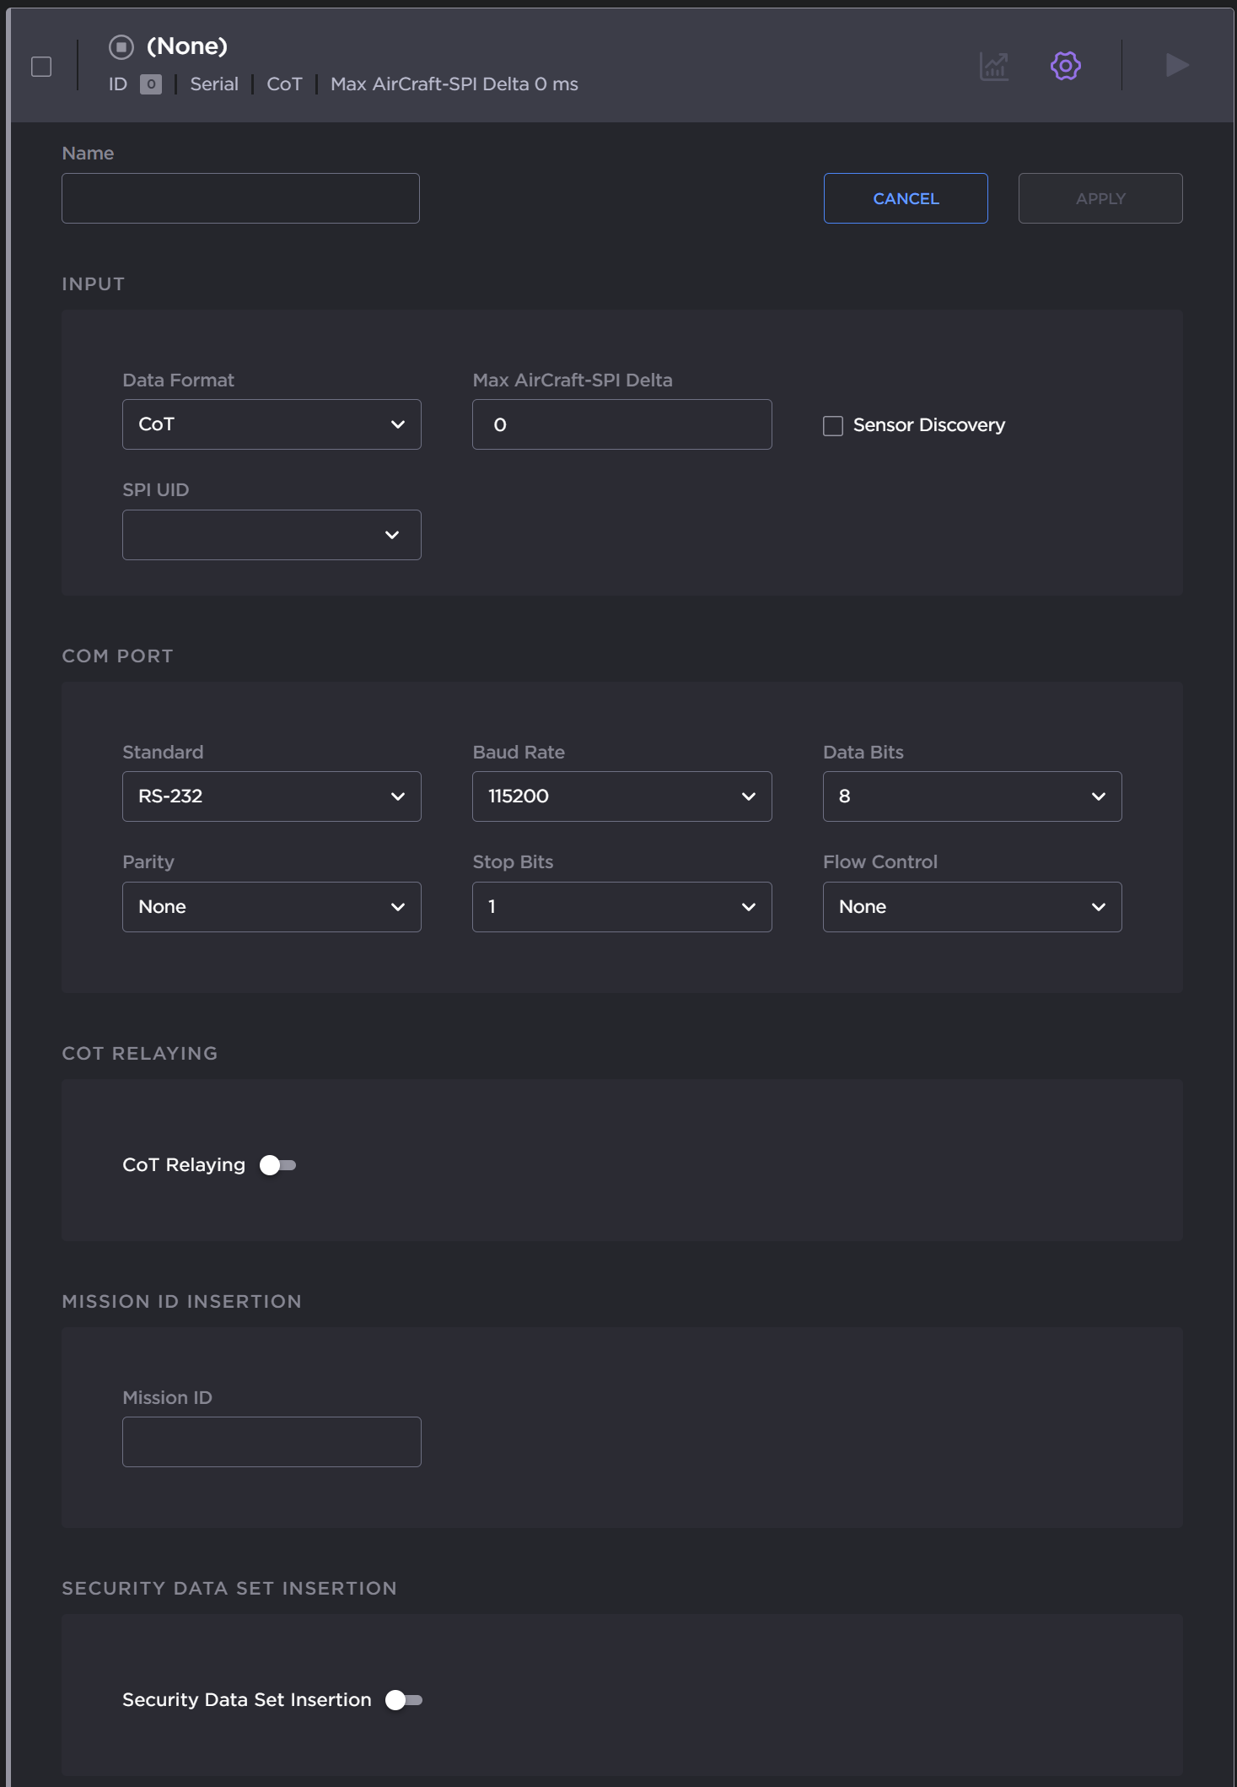
Task: Expand the SPI UID dropdown
Action: (272, 535)
